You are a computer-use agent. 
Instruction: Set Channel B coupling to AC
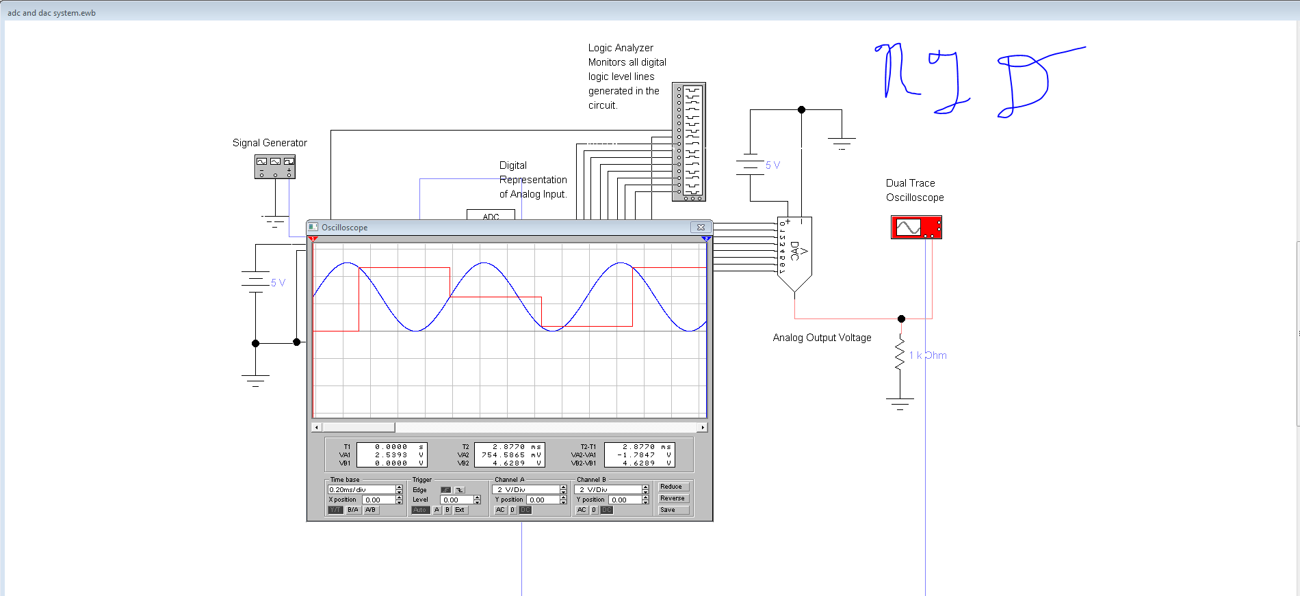[582, 510]
